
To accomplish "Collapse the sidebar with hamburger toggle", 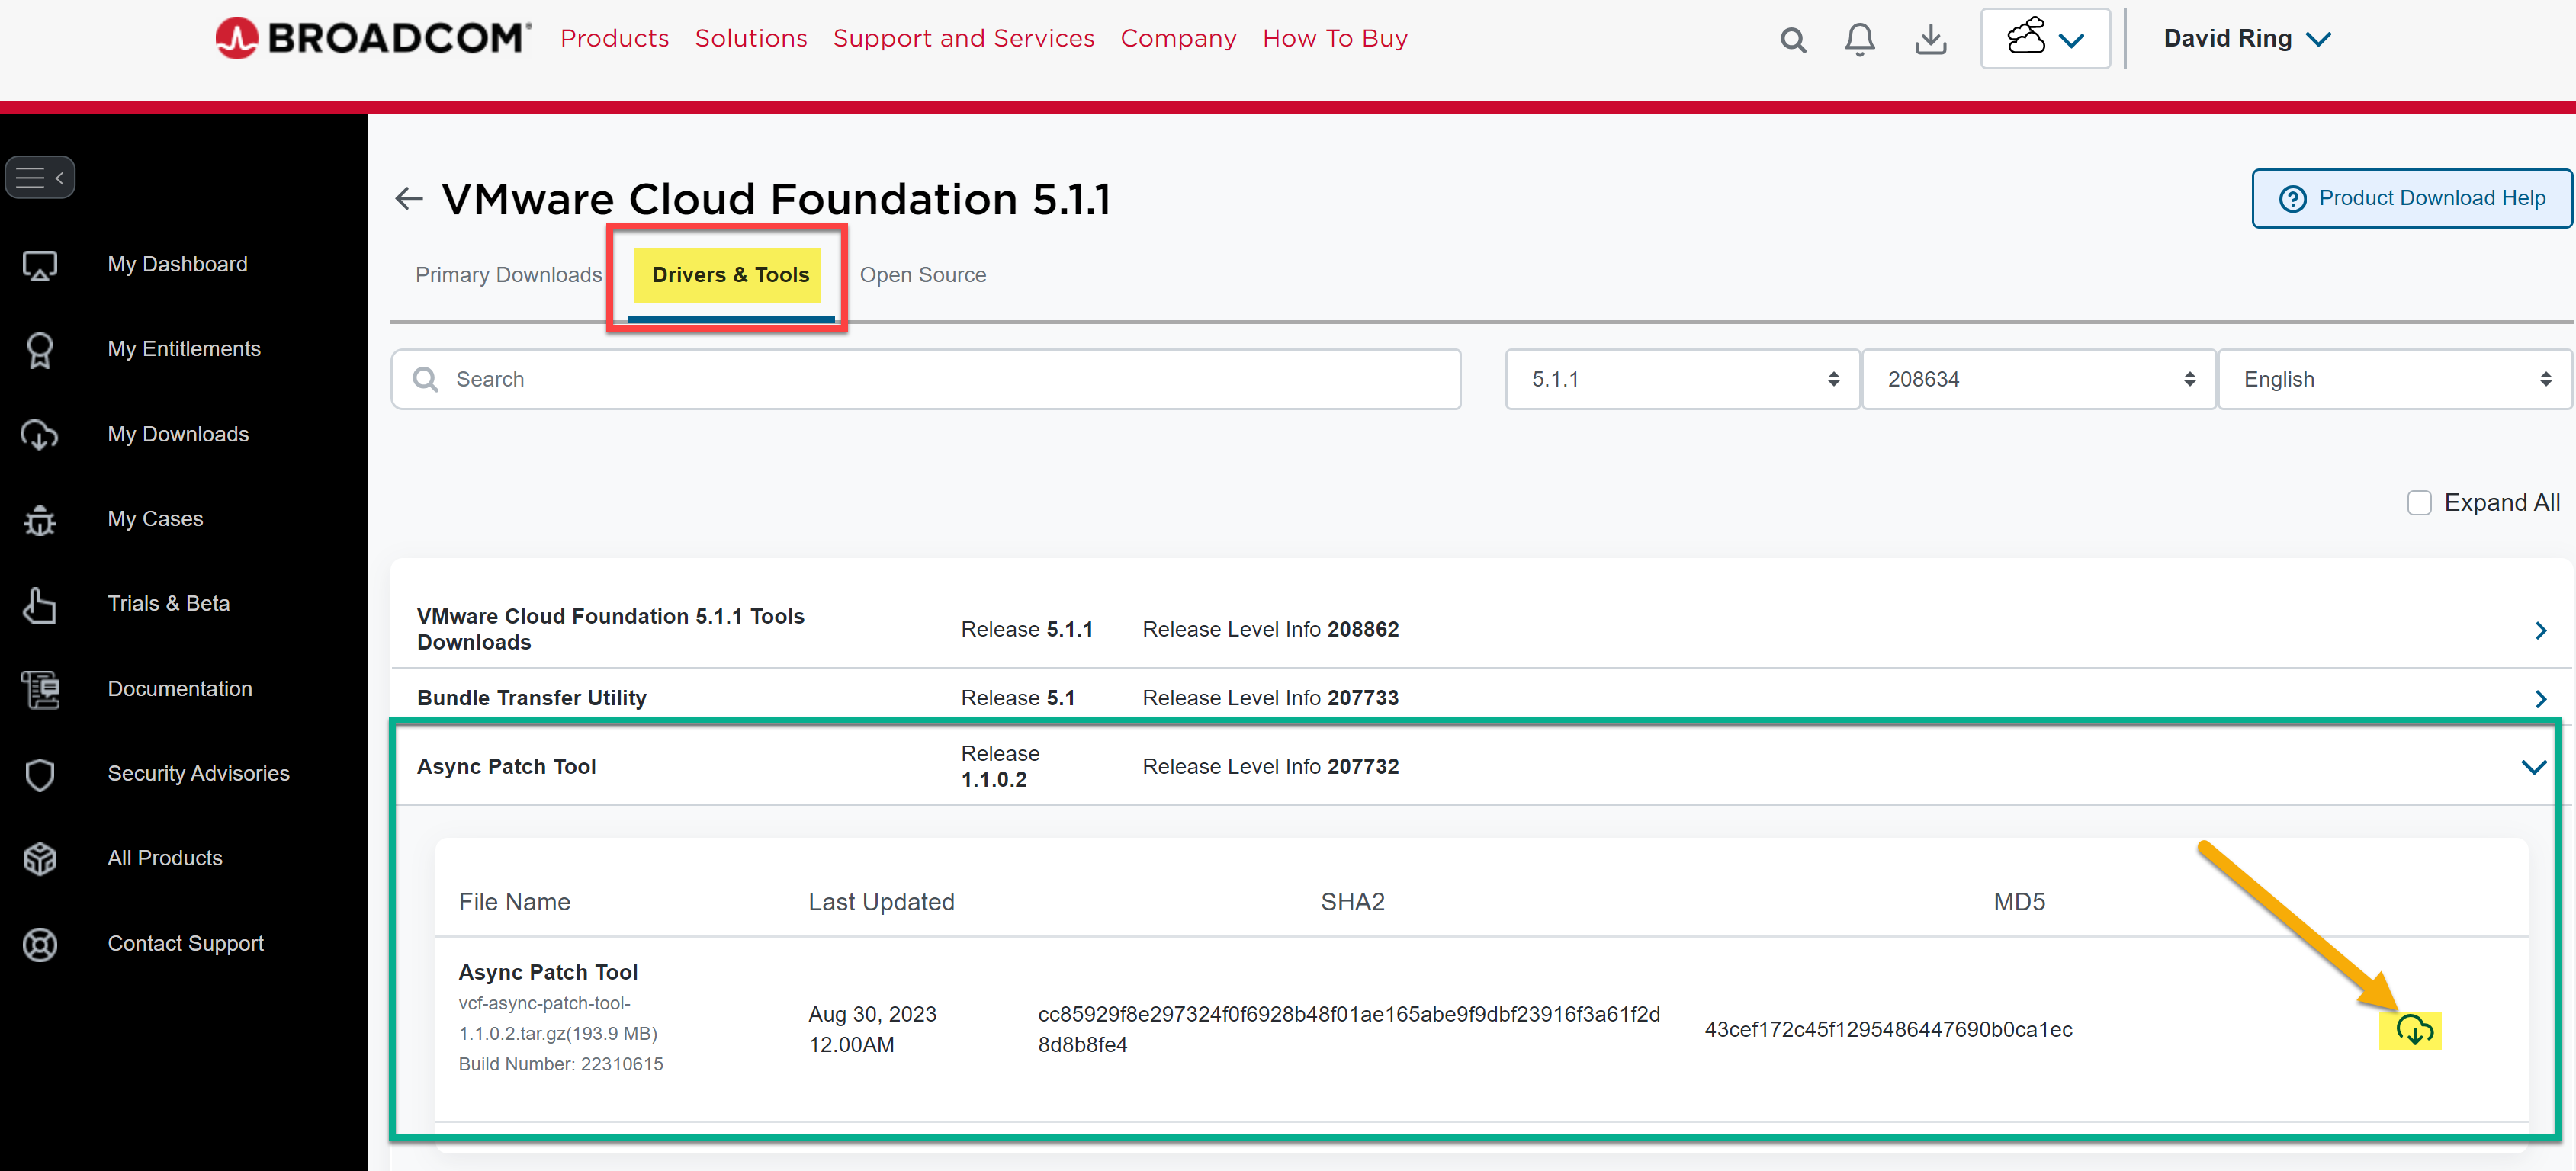I will coord(40,178).
